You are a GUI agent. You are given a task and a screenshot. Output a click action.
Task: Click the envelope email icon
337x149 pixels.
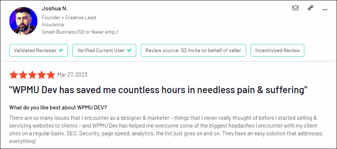[x=295, y=8]
